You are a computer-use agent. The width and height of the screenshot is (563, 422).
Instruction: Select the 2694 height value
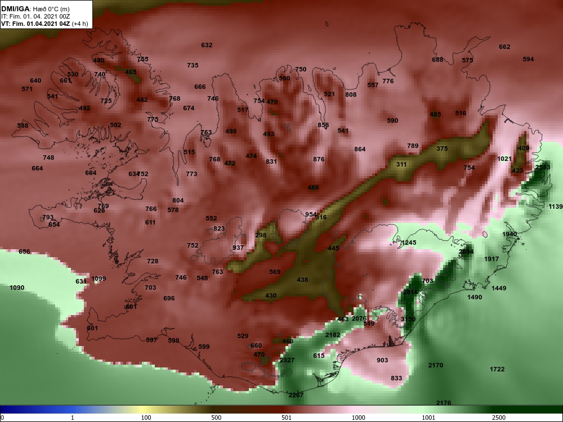pyautogui.click(x=466, y=252)
